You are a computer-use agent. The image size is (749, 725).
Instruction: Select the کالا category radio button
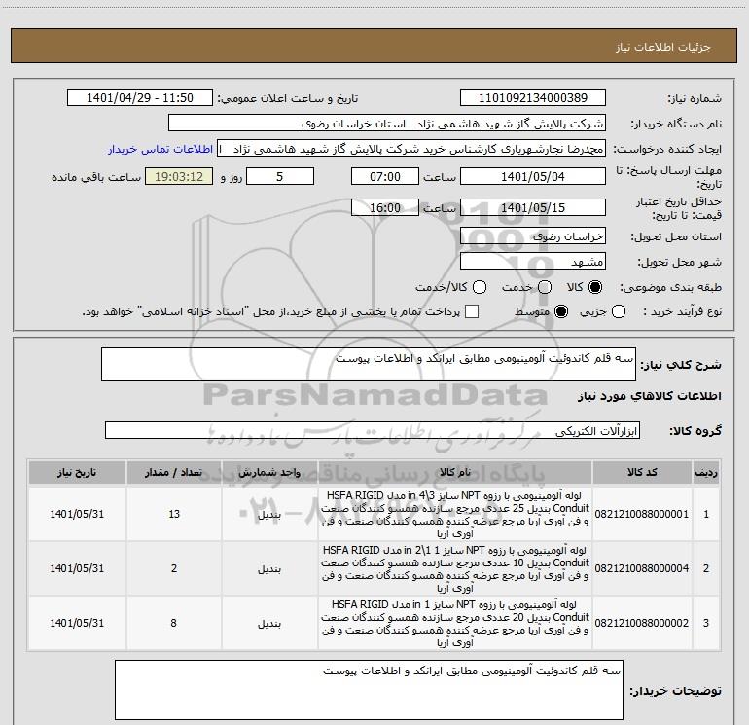[x=595, y=287]
